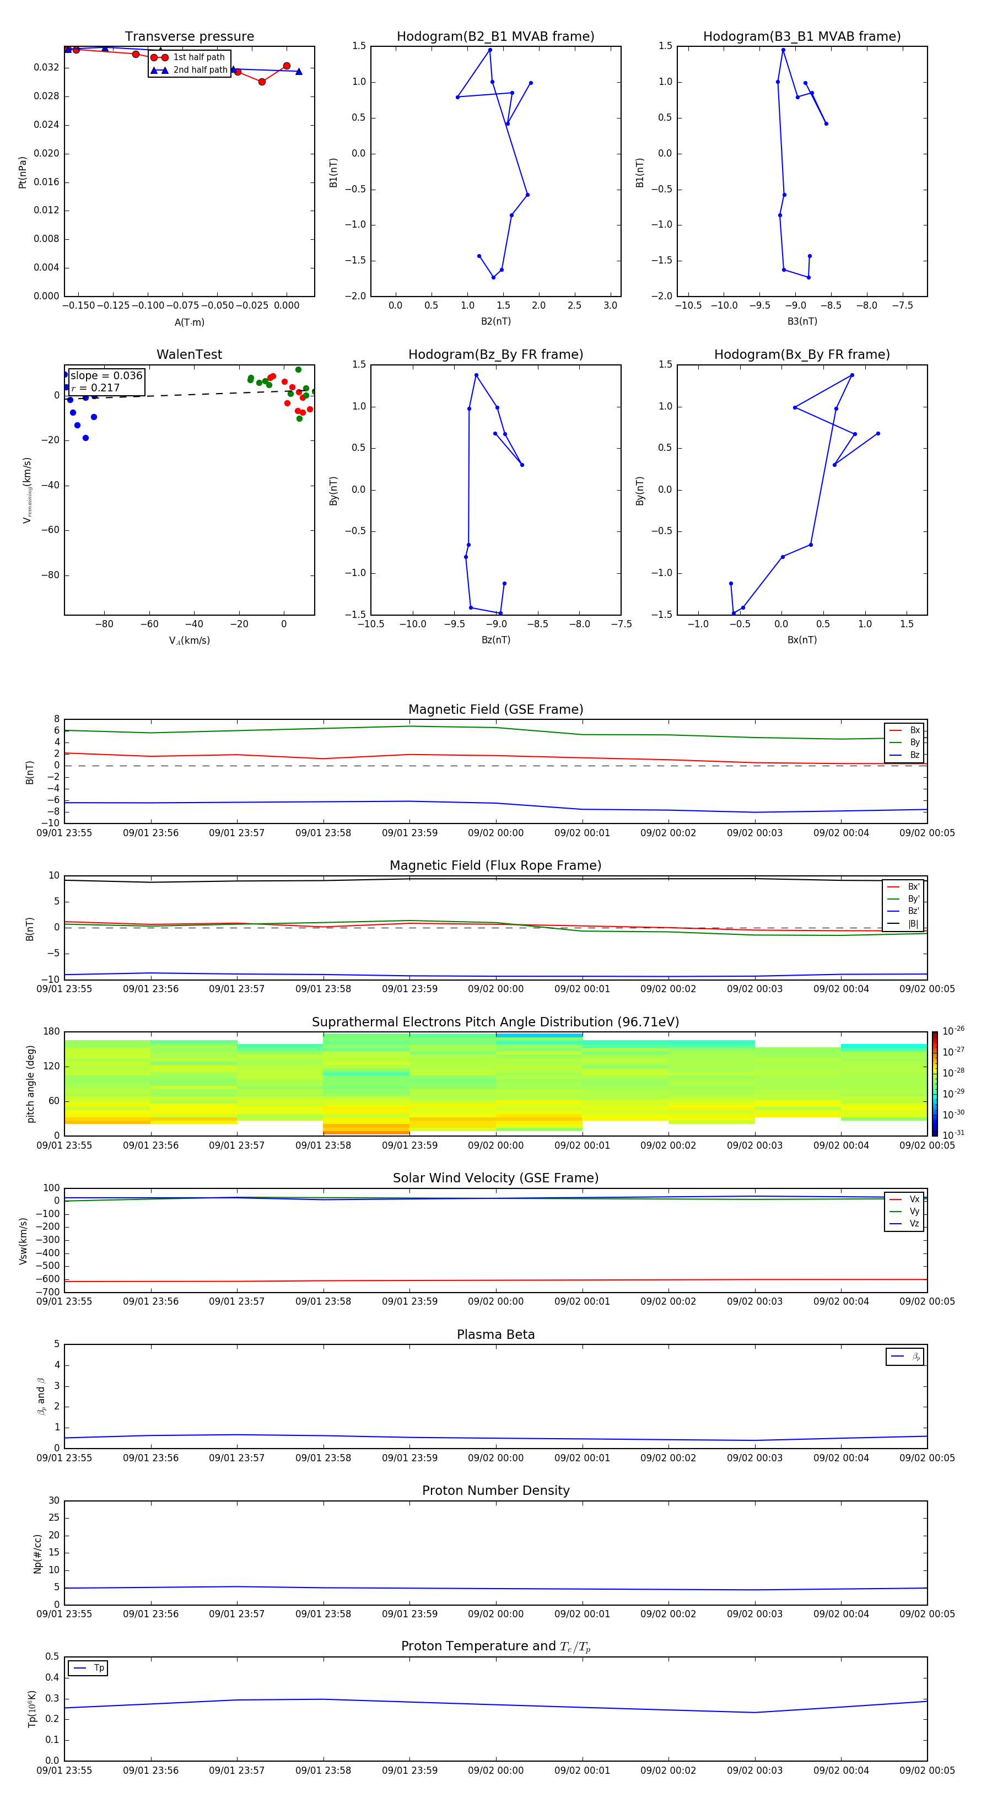This screenshot has width=992, height=1819.
Task: Click the |B| legend entry in Flux Rope plot
Action: 903,924
